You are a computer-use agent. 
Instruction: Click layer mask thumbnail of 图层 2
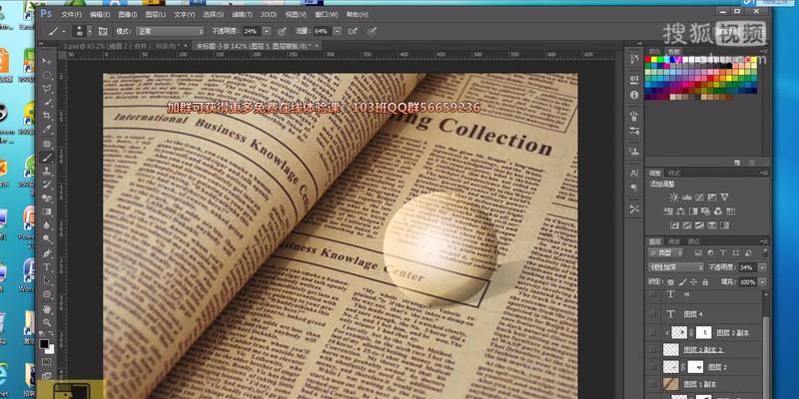click(695, 367)
